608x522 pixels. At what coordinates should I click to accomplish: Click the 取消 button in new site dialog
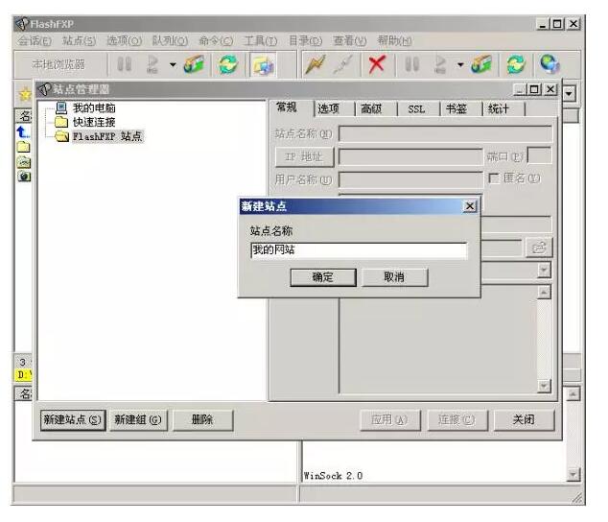394,277
